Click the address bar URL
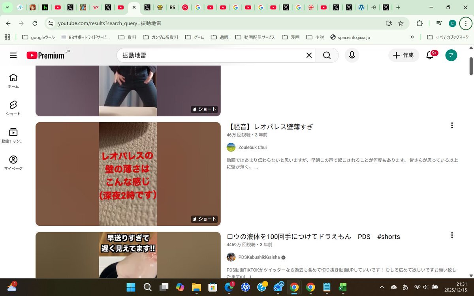Screen dimensions: 474x296 coord(109,23)
